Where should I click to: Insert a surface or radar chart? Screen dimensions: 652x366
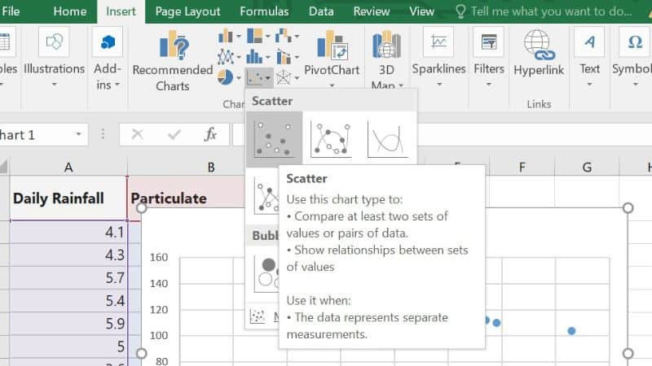(284, 77)
